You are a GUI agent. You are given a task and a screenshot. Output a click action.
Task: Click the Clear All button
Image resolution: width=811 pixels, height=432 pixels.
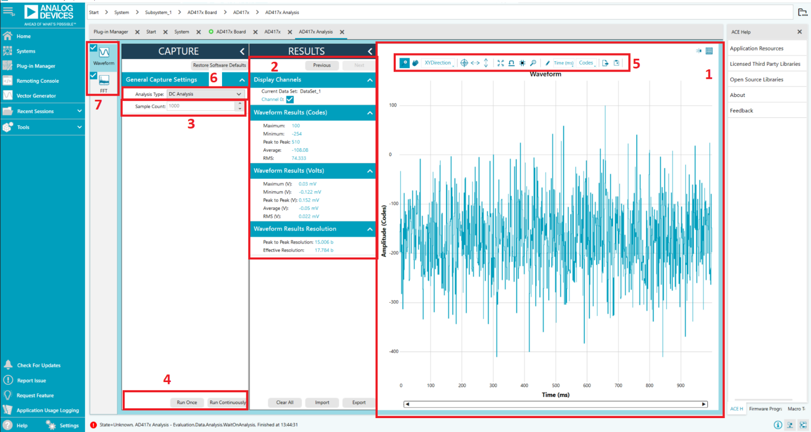285,403
